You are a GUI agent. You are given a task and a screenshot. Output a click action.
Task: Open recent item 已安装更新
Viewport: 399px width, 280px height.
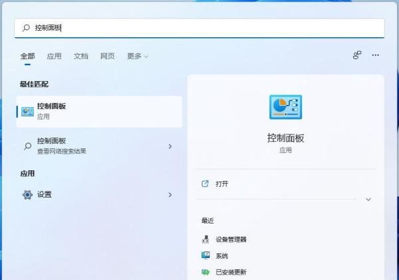[231, 272]
